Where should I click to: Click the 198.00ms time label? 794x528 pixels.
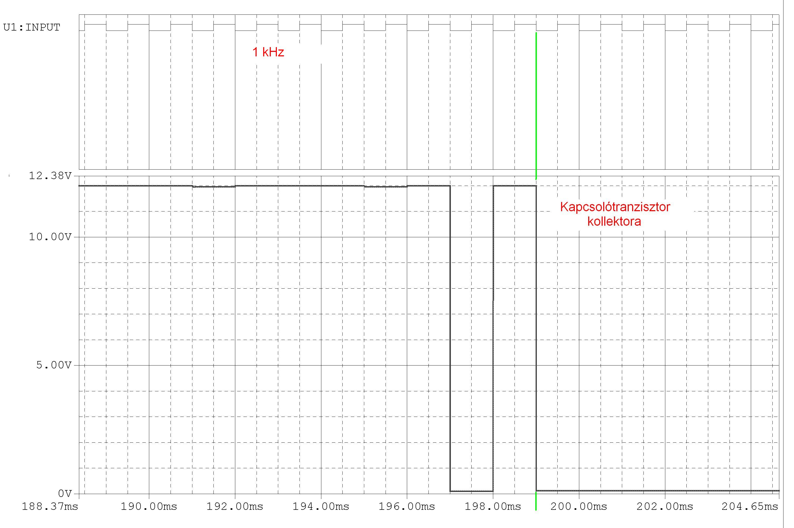[x=493, y=506]
